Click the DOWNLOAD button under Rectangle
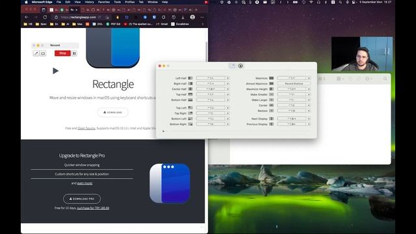The image size is (416, 234). point(112,112)
